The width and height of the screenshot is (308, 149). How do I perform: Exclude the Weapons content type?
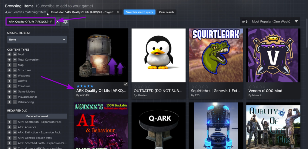pos(14,76)
